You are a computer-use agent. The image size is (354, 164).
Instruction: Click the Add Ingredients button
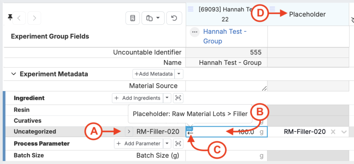point(138,98)
